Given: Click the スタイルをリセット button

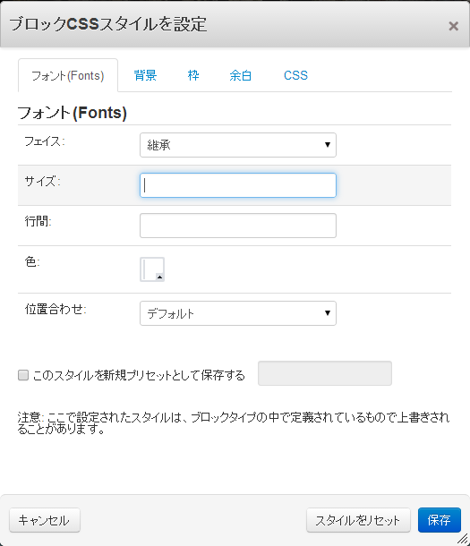Looking at the screenshot, I should 358,520.
